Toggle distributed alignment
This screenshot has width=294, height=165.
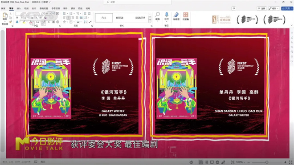(81, 18)
